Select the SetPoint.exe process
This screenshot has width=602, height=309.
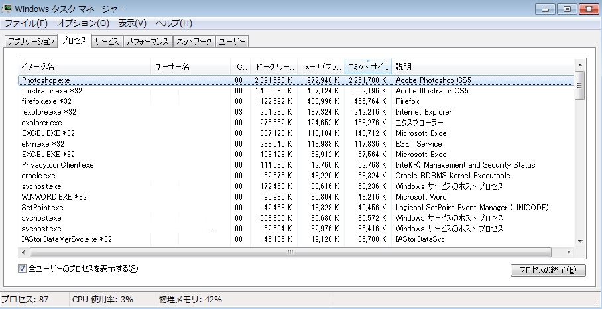coord(296,208)
